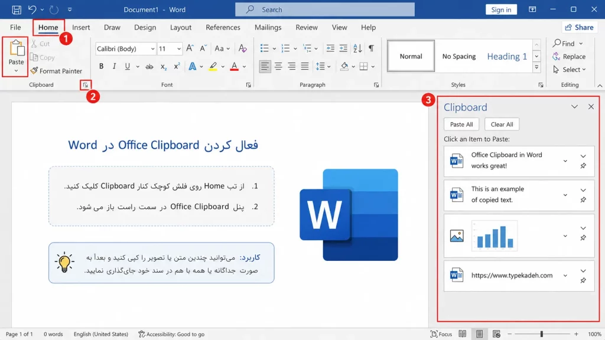Screen dimensions: 605x340
Task: Align paragraph text to the right
Action: (x=291, y=67)
